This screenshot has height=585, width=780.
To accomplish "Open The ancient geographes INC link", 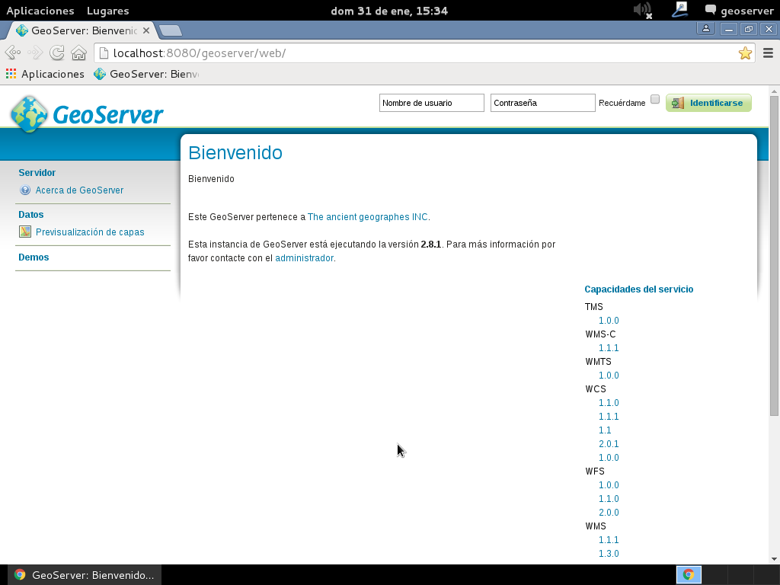I will pos(368,217).
